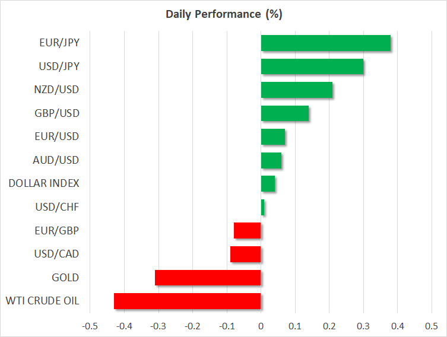
Task: Select the WTI CRUDE OIL bar
Action: coord(187,301)
